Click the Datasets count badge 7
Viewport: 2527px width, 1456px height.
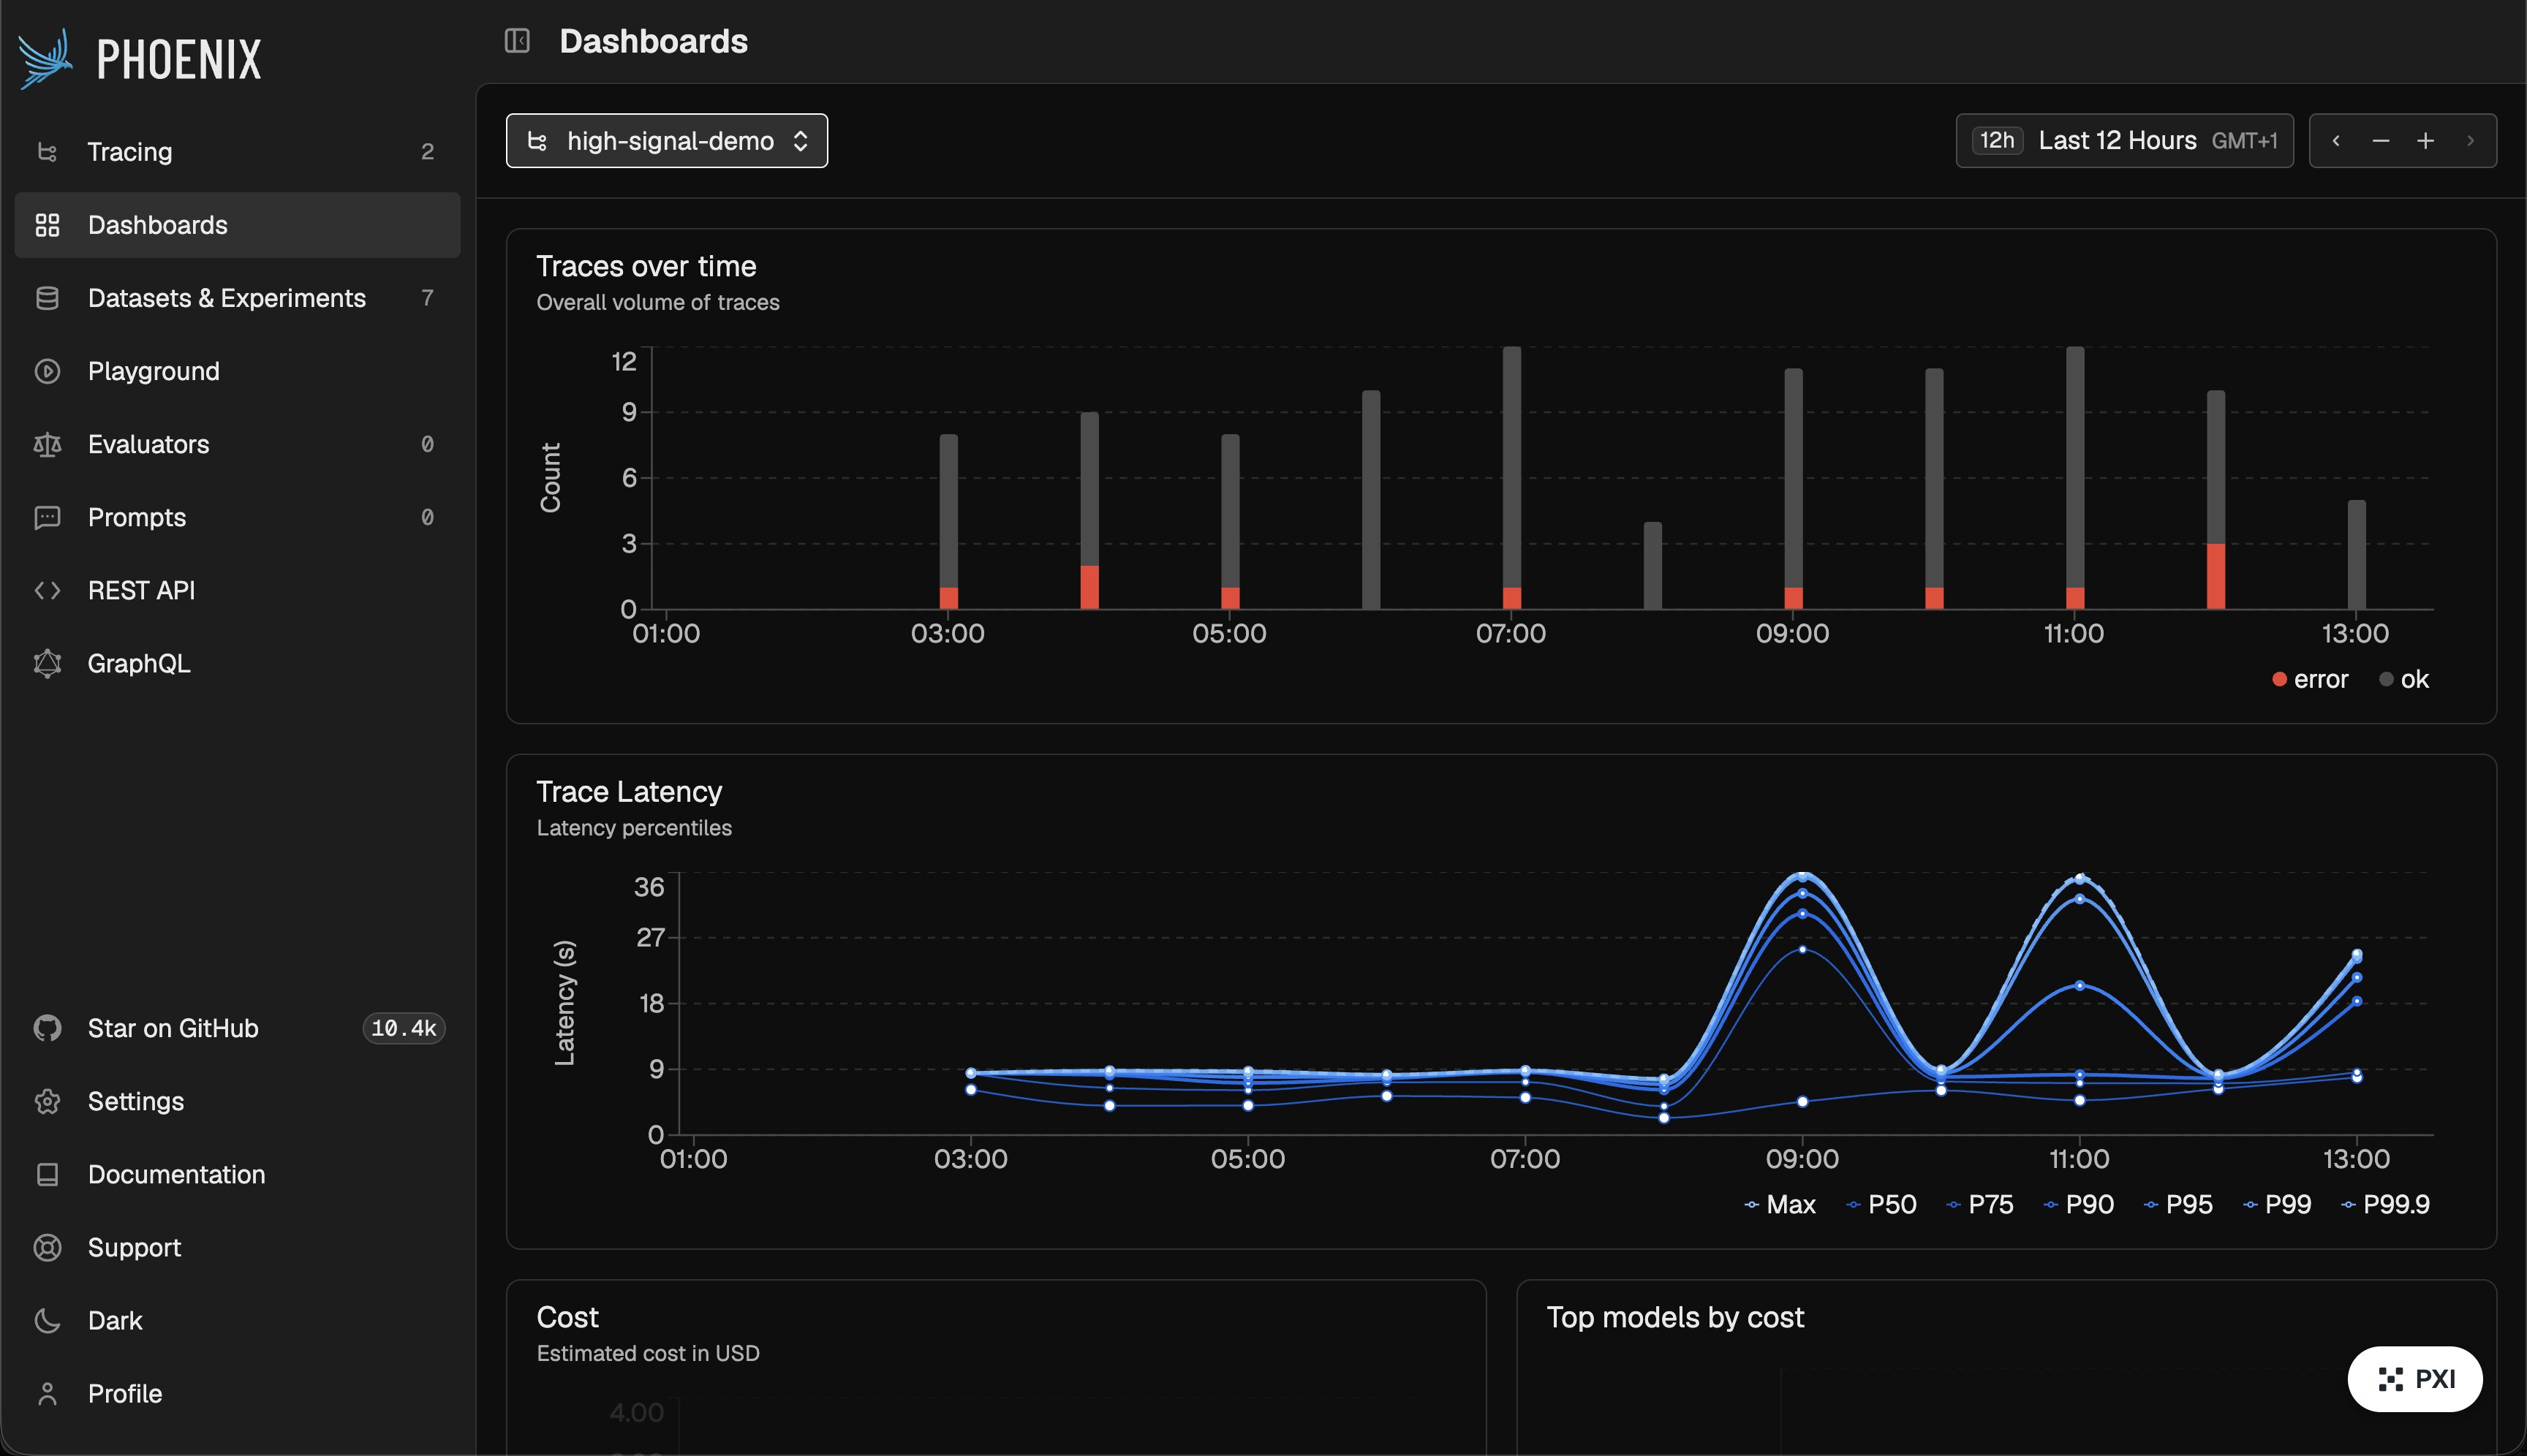tap(427, 298)
